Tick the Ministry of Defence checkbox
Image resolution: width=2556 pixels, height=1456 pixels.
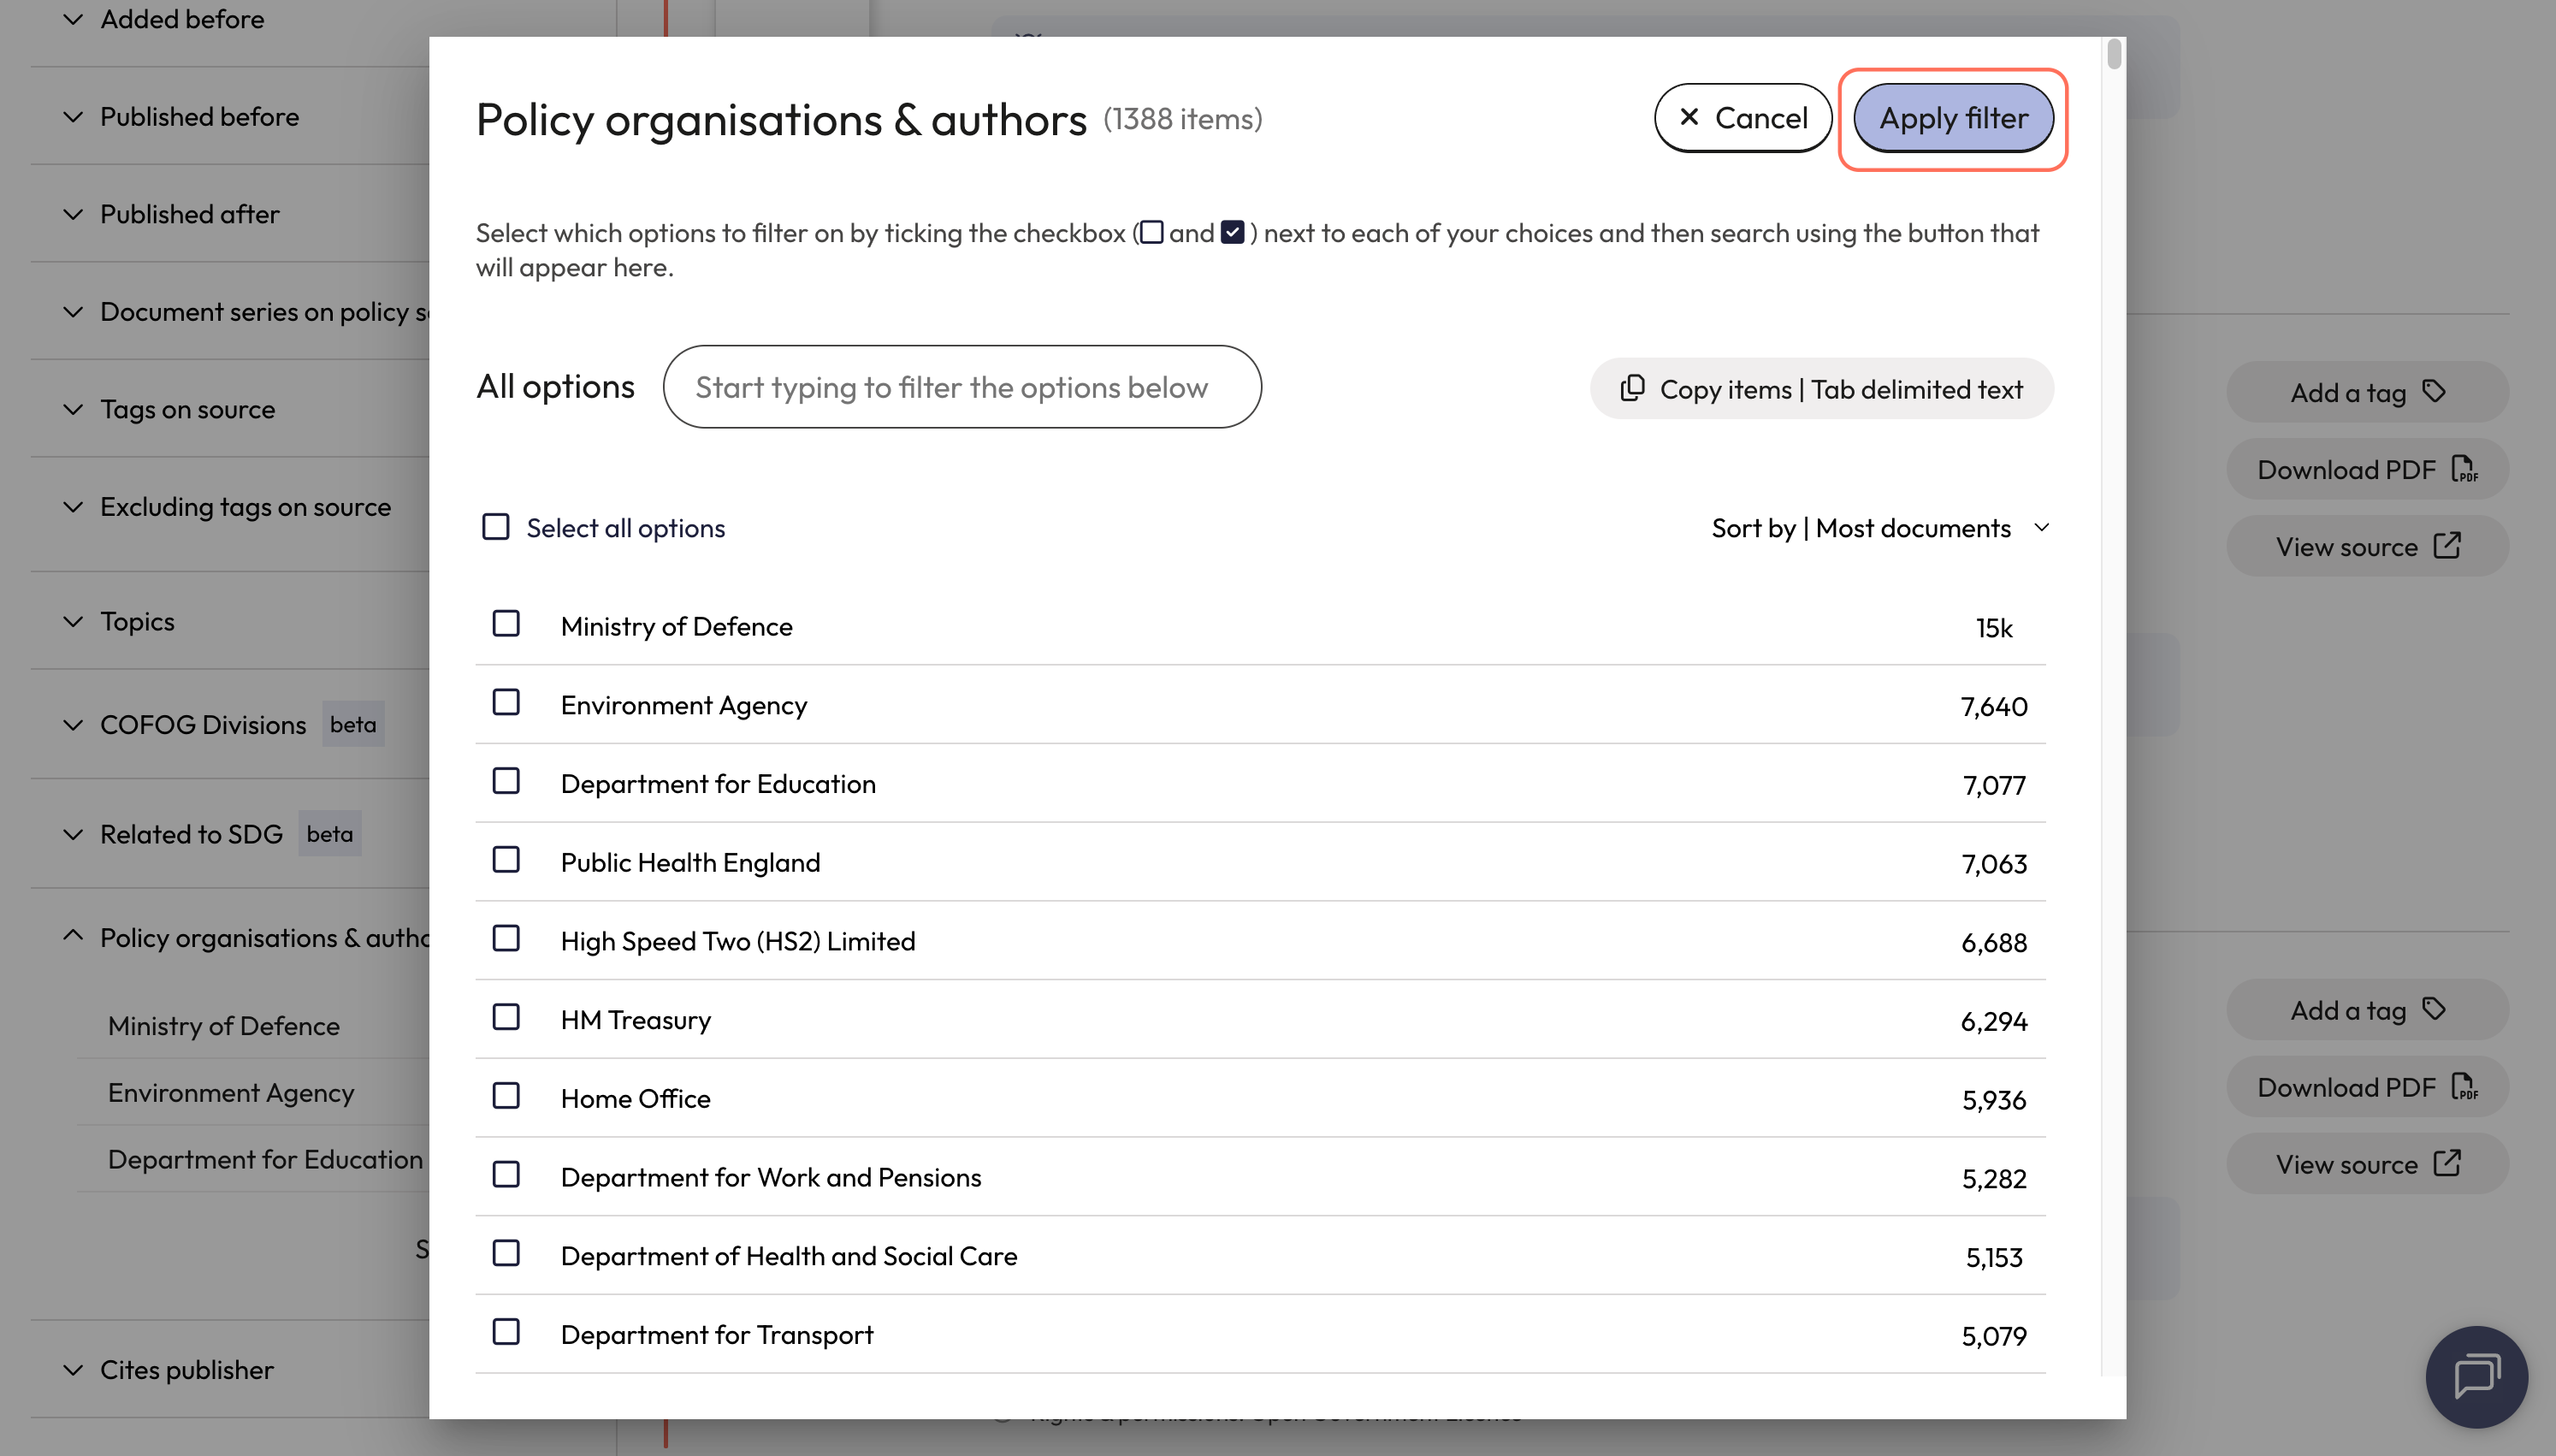pos(506,624)
